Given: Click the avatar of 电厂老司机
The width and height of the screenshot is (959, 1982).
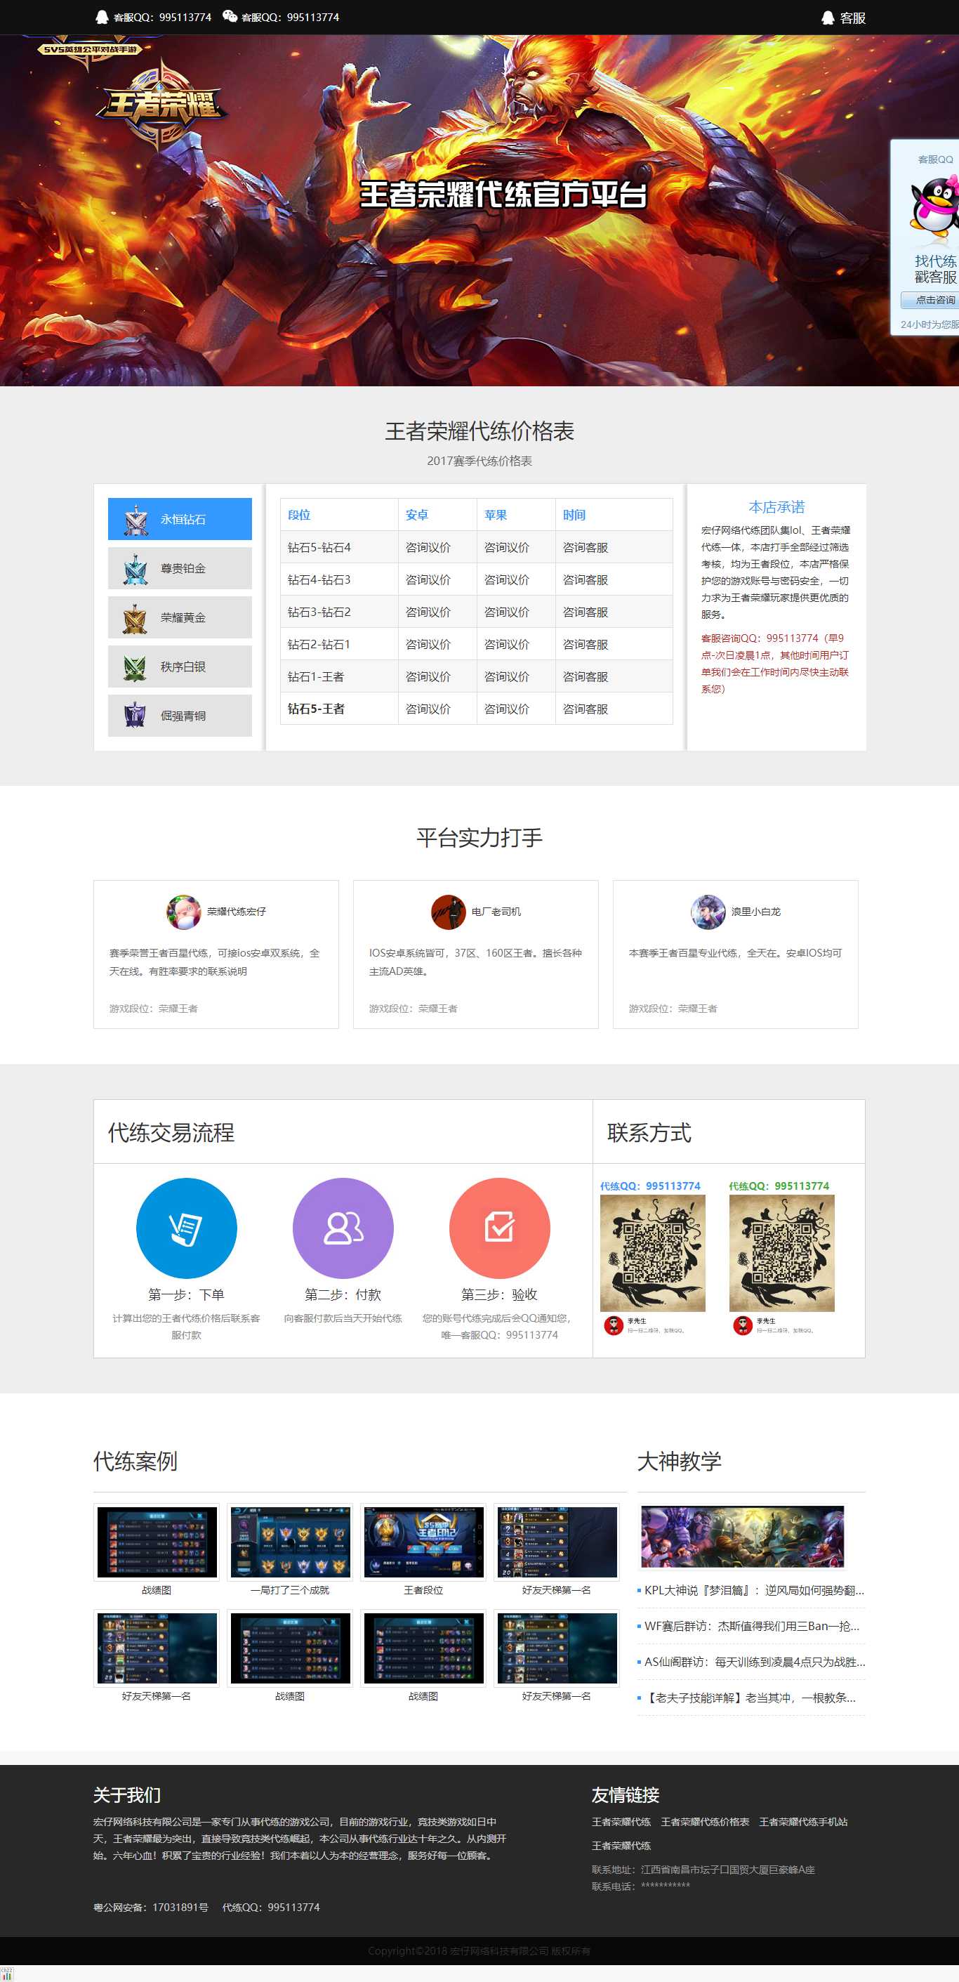Looking at the screenshot, I should pyautogui.click(x=449, y=912).
